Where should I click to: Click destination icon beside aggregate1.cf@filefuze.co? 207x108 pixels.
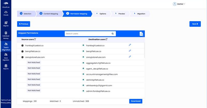click(x=83, y=63)
